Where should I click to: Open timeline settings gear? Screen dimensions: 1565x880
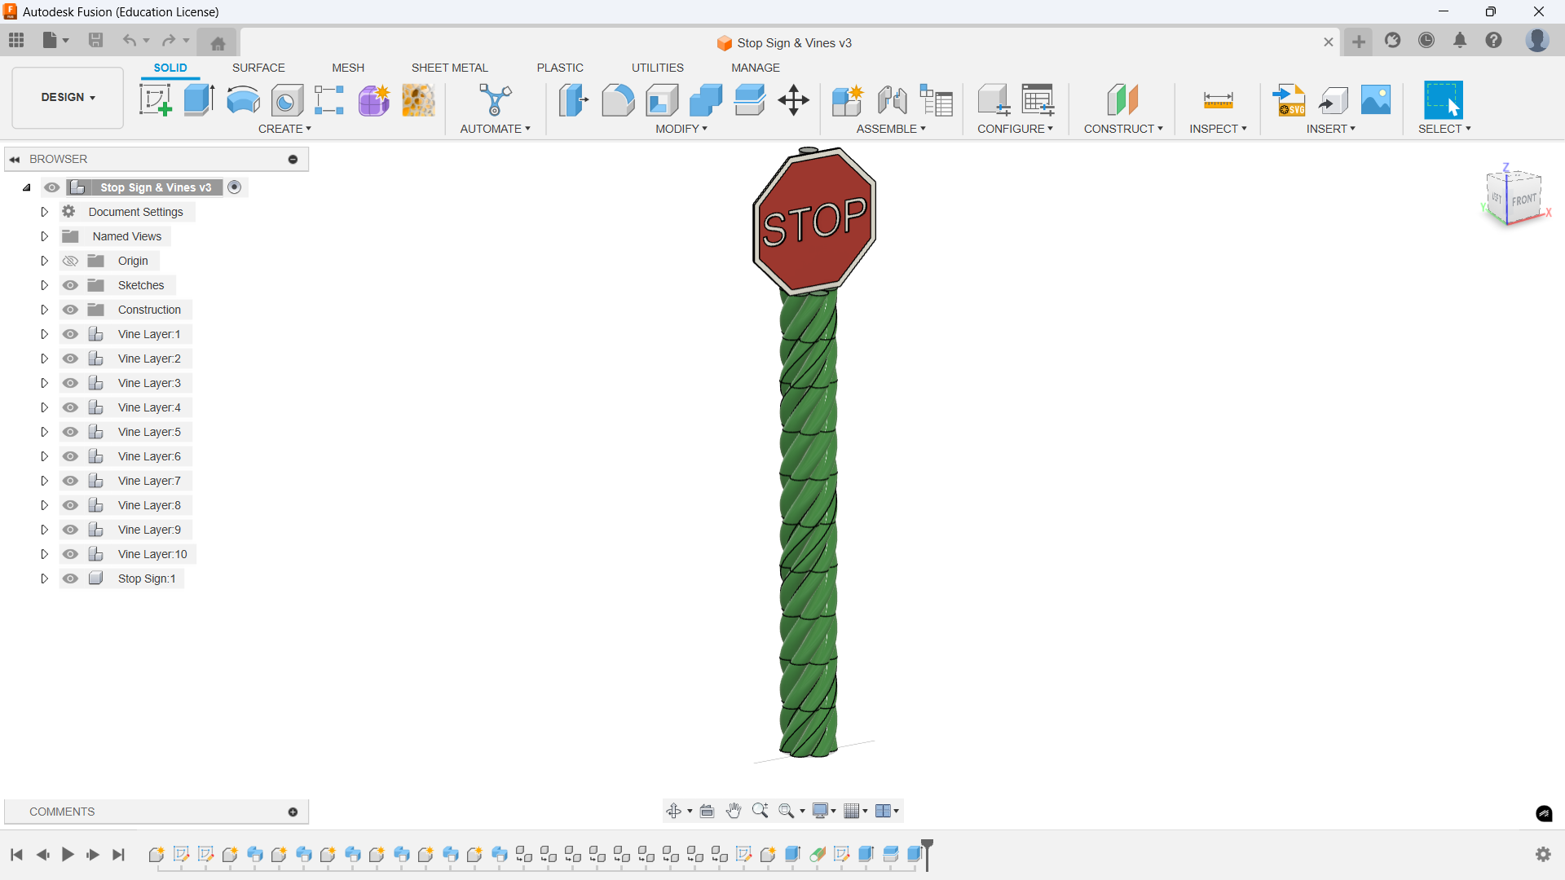click(x=1543, y=854)
